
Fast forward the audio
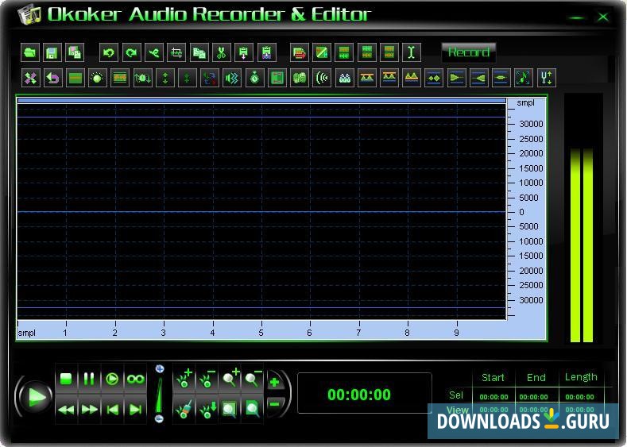pyautogui.click(x=89, y=410)
